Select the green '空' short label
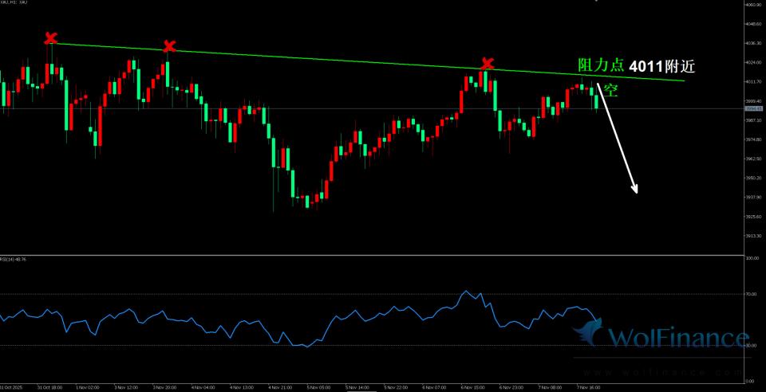The height and width of the screenshot is (392, 766). click(612, 91)
